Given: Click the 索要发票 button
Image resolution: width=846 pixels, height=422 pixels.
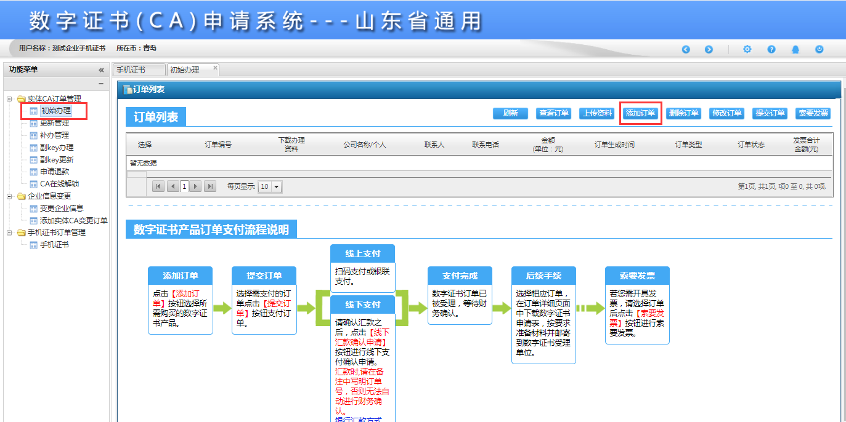Looking at the screenshot, I should (813, 113).
